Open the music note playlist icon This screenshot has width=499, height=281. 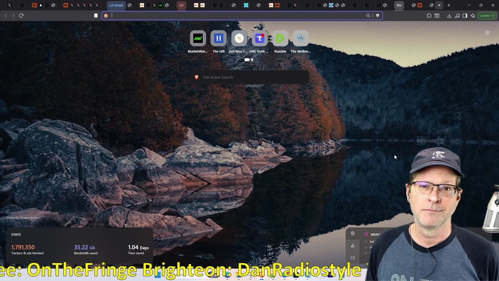point(457,16)
